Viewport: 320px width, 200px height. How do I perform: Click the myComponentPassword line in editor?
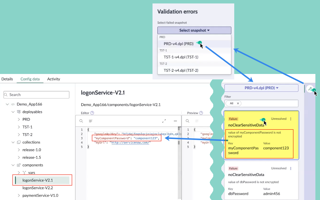(x=127, y=138)
